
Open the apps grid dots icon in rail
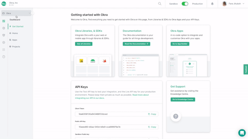[x=4, y=50]
